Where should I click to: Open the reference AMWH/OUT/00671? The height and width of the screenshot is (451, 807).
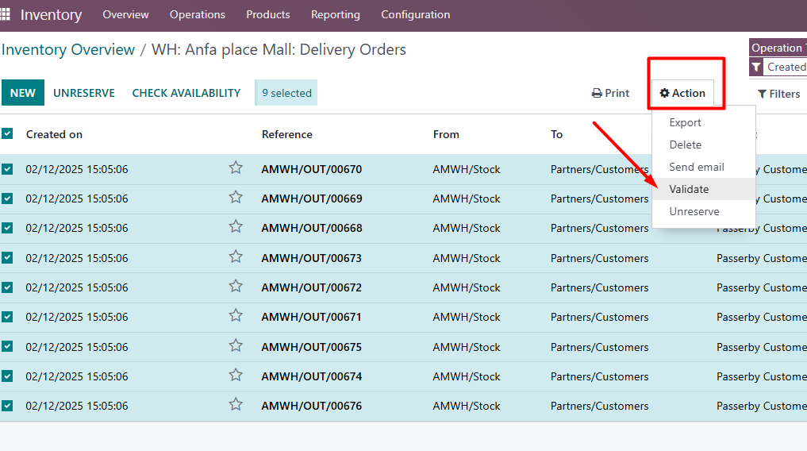coord(311,317)
